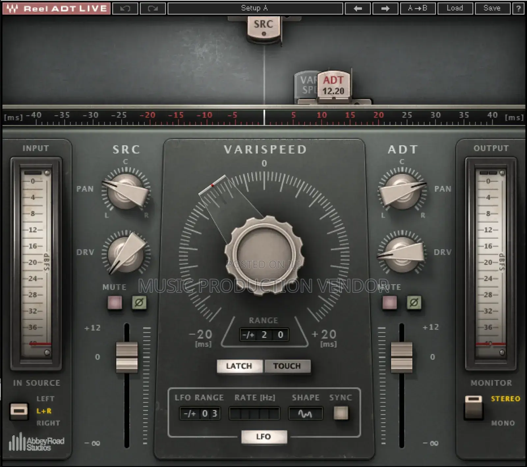The image size is (527, 467).
Task: Toggle the LFO on/off button
Action: 264,437
